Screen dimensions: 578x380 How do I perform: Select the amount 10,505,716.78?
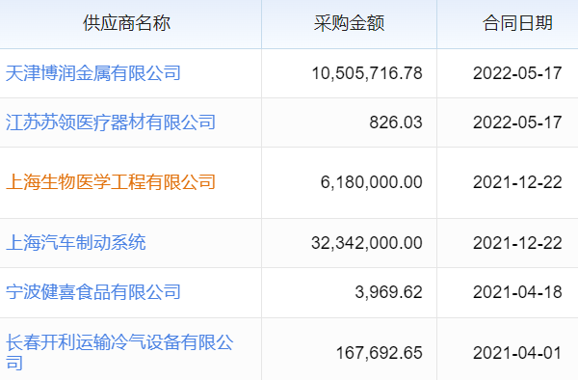[x=367, y=73]
